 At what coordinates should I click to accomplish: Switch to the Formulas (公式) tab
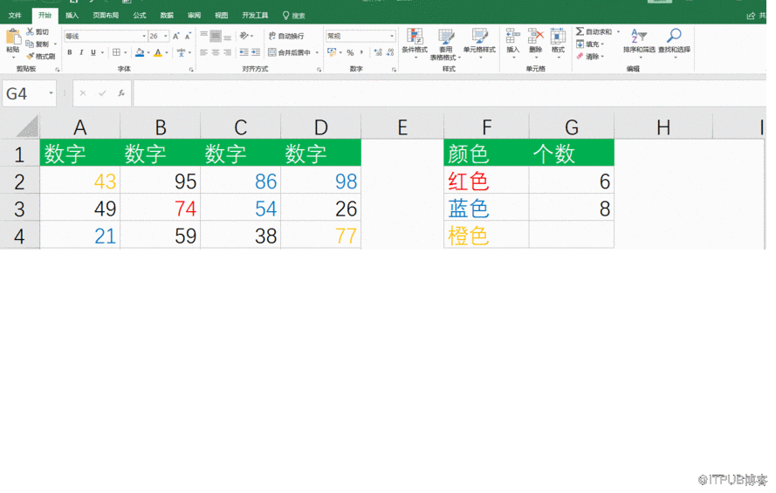pyautogui.click(x=140, y=16)
